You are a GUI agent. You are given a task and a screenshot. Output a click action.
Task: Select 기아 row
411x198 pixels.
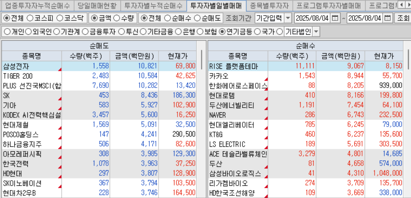pyautogui.click(x=99, y=105)
